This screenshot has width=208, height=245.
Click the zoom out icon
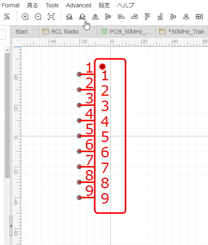tap(38, 17)
